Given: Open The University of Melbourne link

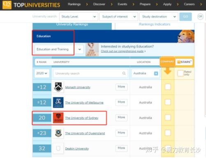Looking at the screenshot, I should (x=84, y=103).
